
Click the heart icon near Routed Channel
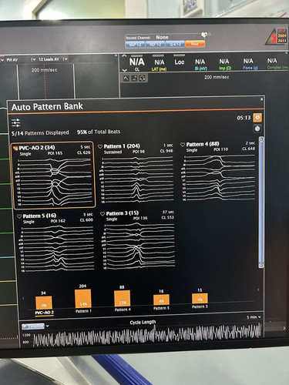click(205, 35)
